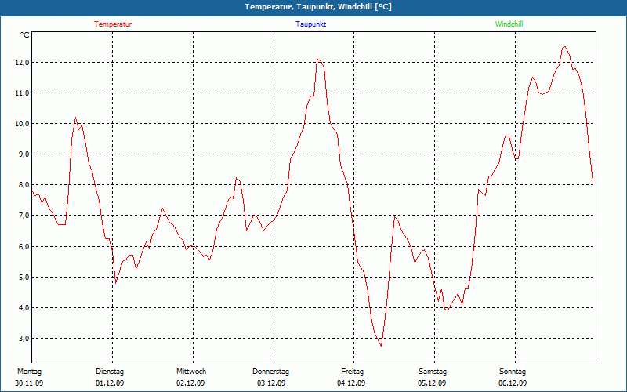Click the 12,0 y-axis value
The width and height of the screenshot is (627, 392).
[22, 63]
